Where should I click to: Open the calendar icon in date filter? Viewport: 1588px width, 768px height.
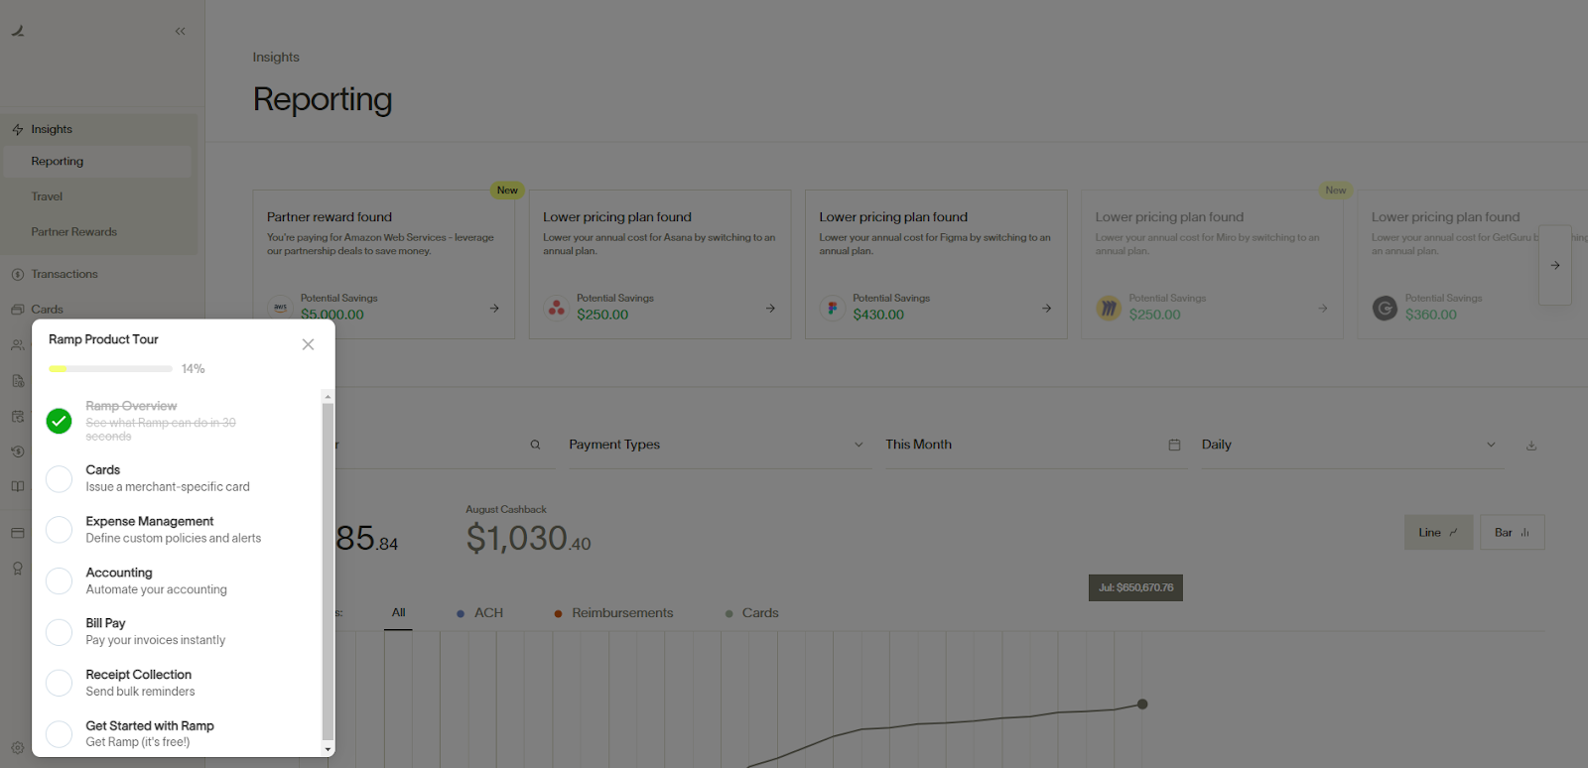coord(1174,445)
